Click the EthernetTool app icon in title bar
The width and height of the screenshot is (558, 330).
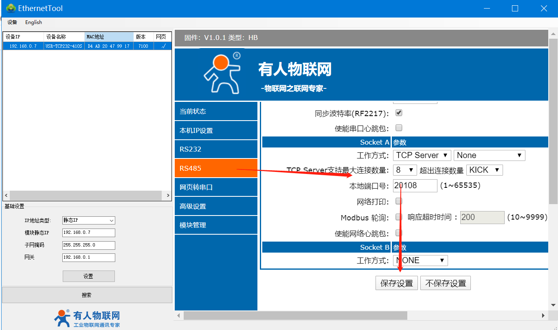click(11, 8)
